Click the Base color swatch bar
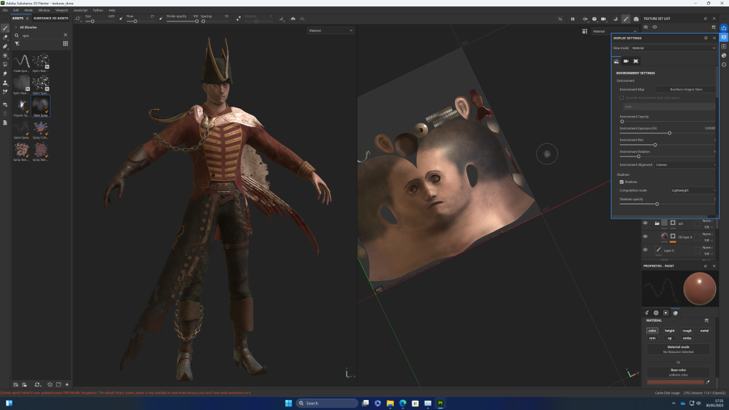 [x=675, y=382]
